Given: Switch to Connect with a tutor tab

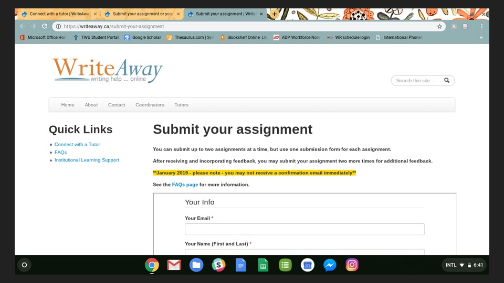Looking at the screenshot, I should [x=59, y=14].
